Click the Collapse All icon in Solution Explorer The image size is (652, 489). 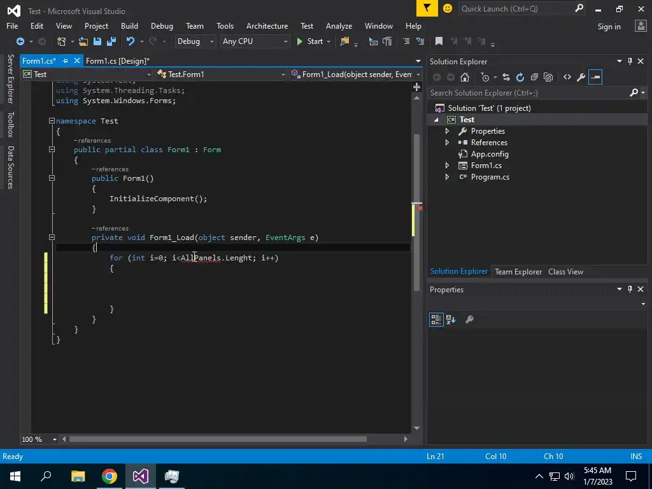(x=534, y=77)
